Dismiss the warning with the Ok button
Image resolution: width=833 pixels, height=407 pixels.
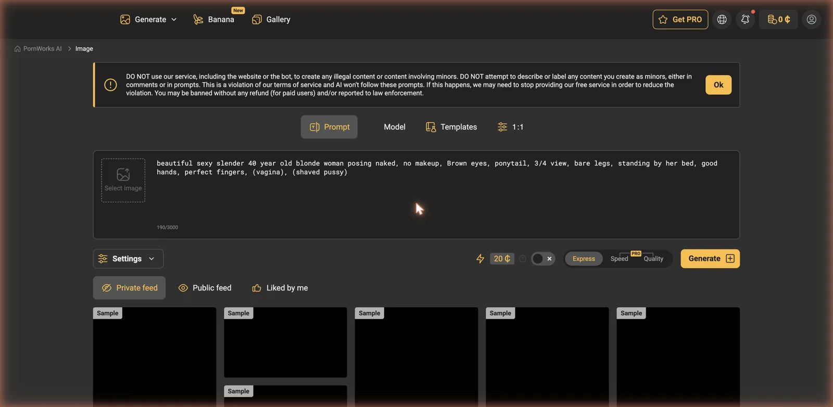pos(718,85)
